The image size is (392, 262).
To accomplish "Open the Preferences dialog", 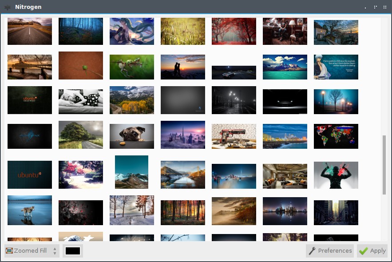I will 330,251.
